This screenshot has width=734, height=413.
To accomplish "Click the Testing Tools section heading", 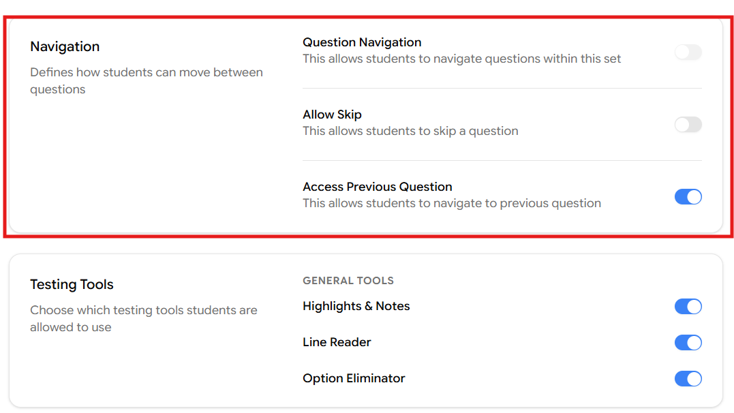I will pos(72,284).
